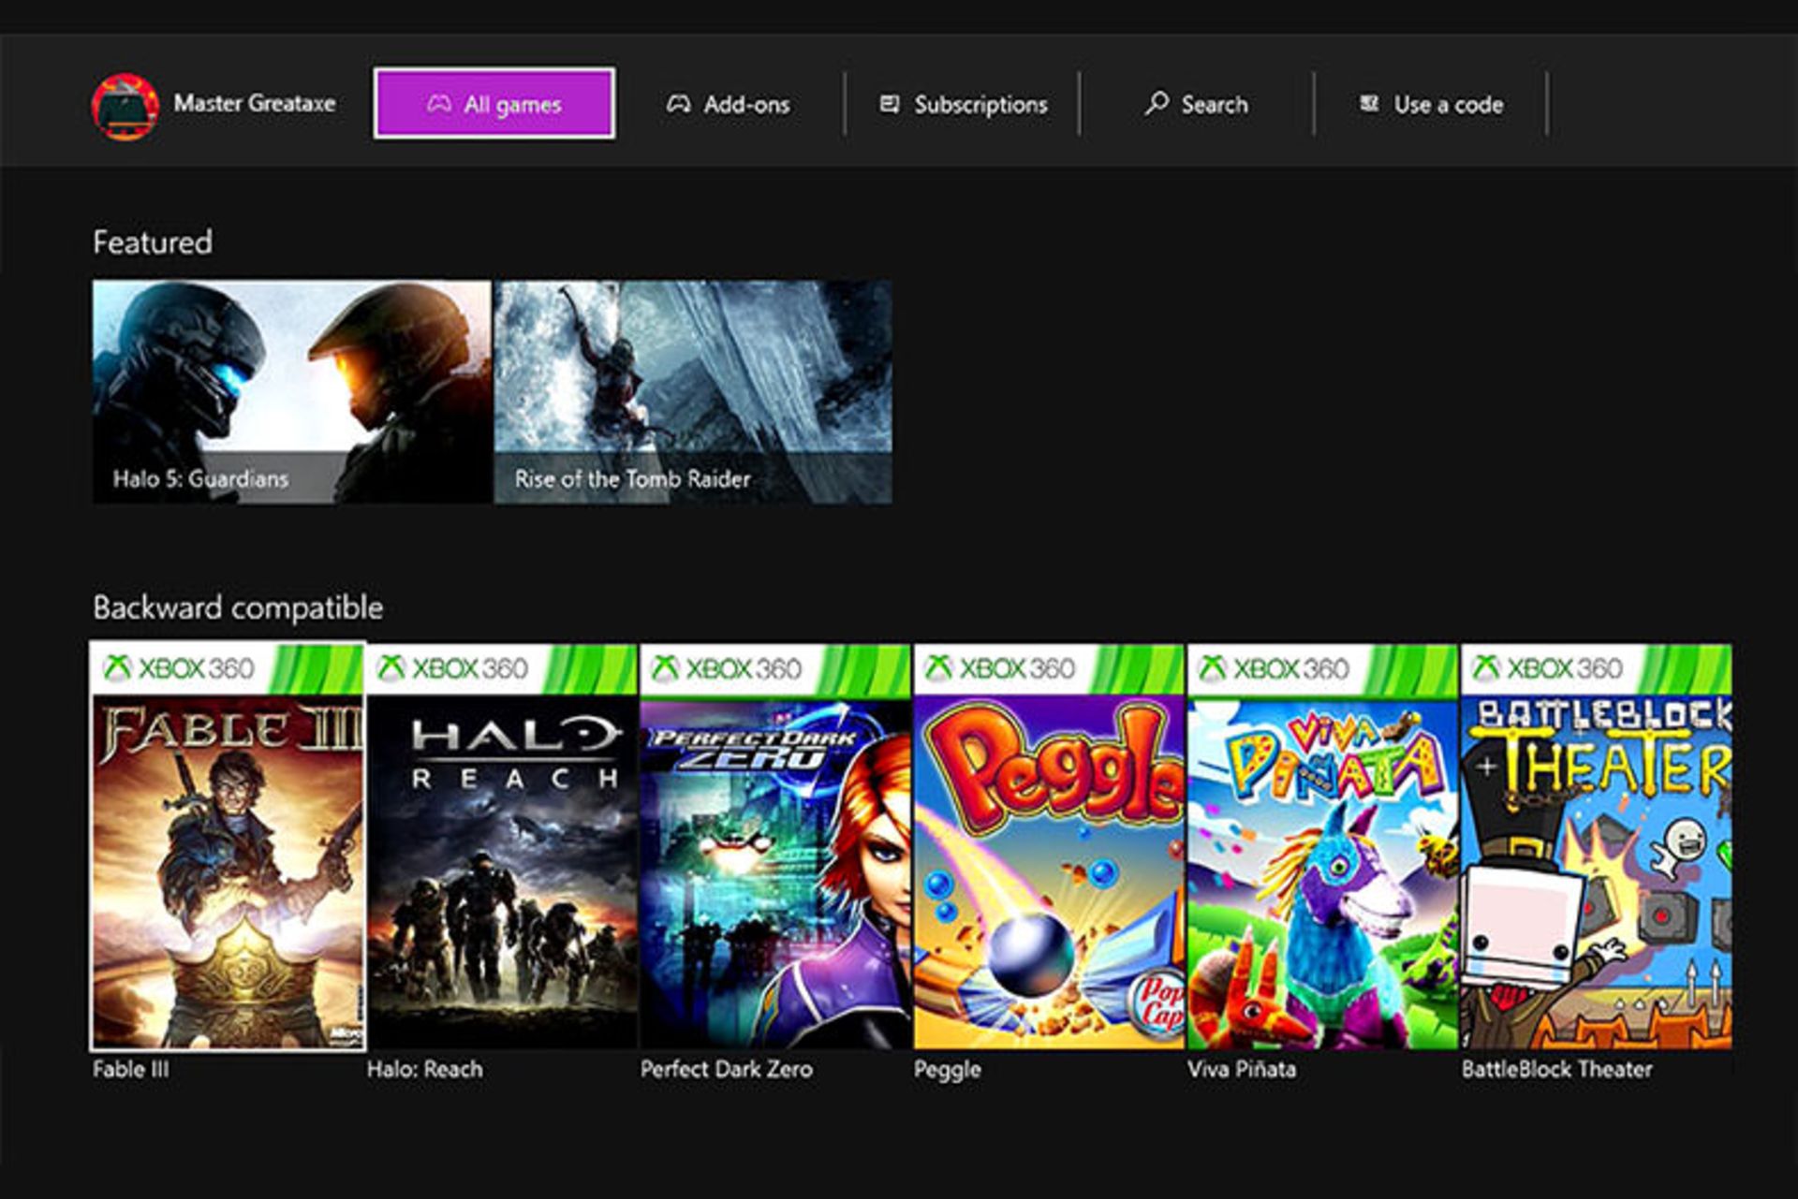Open the BattleBlock Theater game cover
Image resolution: width=1798 pixels, height=1199 pixels.
[x=1596, y=846]
